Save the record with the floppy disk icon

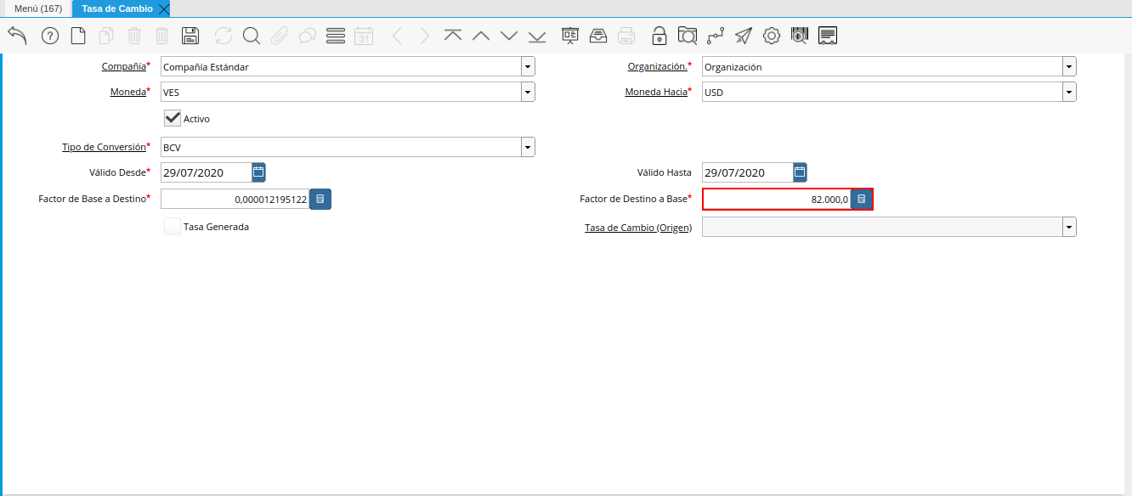pyautogui.click(x=191, y=36)
